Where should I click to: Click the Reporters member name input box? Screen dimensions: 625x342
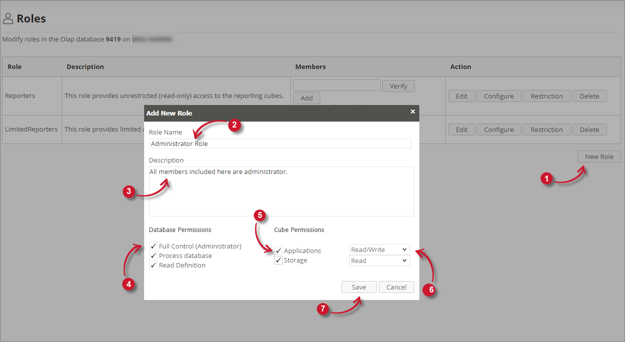click(x=337, y=85)
